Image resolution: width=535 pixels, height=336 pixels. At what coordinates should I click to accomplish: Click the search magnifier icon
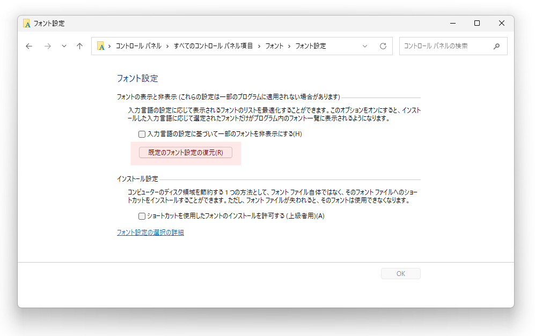496,46
